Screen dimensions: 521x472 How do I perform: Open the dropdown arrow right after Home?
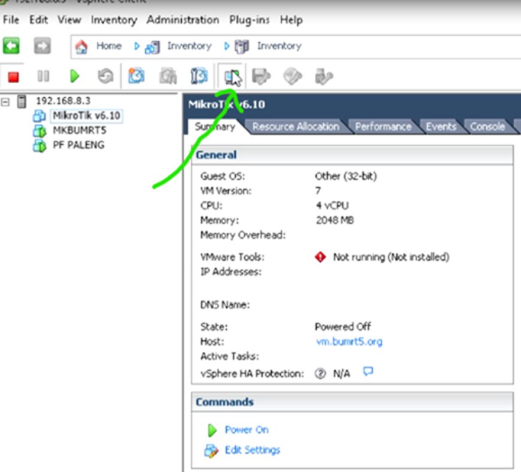(137, 46)
